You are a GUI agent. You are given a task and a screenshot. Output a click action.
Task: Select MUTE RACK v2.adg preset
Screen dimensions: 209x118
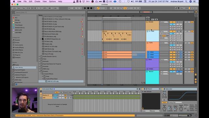pos(51,22)
